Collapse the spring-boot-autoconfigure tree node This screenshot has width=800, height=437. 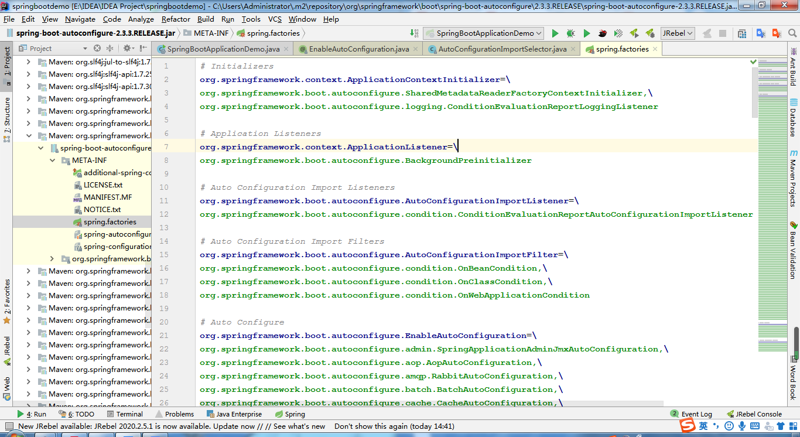click(x=41, y=148)
